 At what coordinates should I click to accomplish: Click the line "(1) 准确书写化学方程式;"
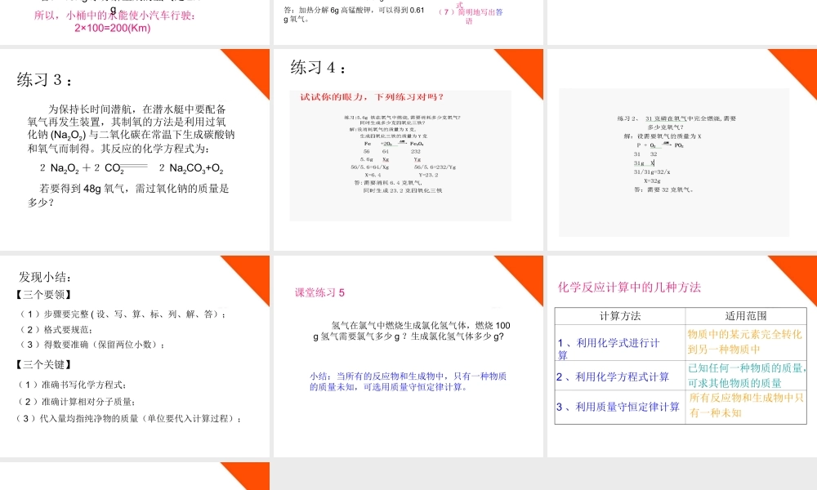pyautogui.click(x=72, y=385)
